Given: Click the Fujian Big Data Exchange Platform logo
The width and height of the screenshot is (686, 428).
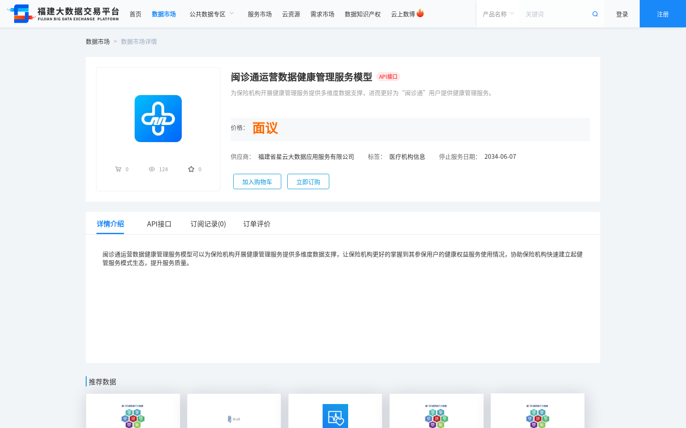Looking at the screenshot, I should click(x=63, y=14).
